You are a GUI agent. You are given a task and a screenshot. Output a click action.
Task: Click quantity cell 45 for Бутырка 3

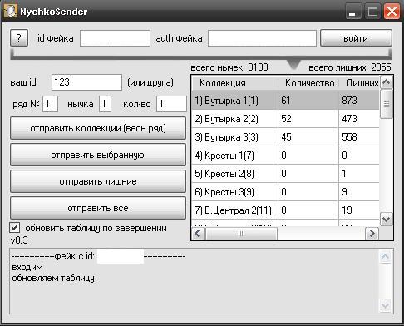click(308, 137)
